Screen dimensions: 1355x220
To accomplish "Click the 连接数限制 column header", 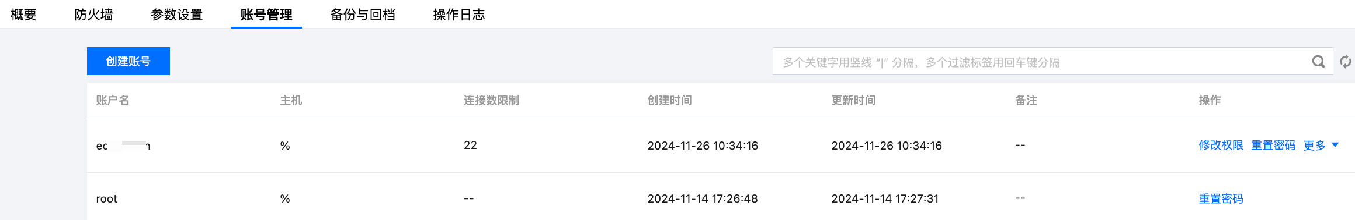I will tap(492, 100).
